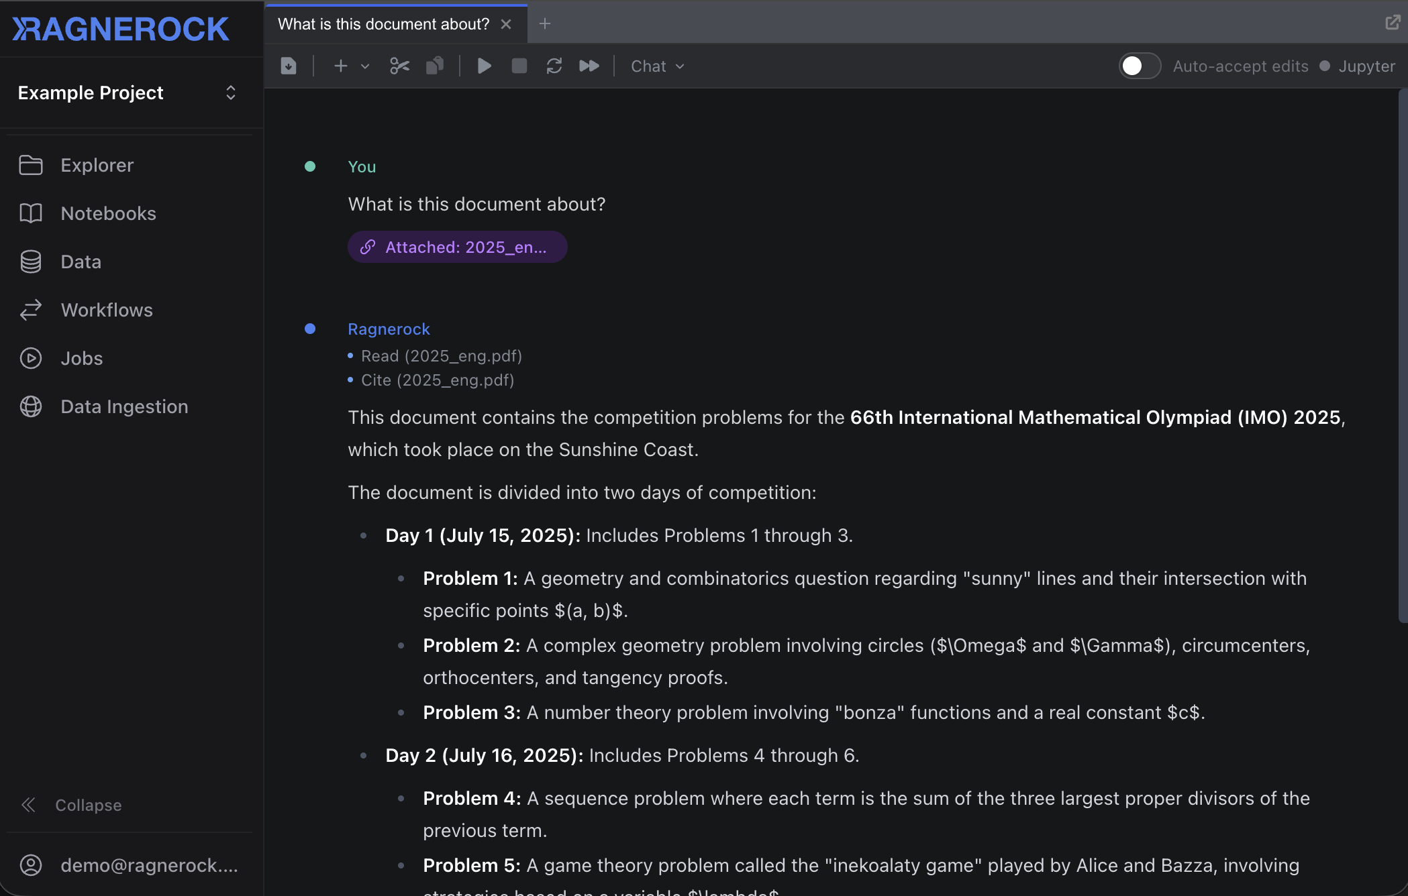This screenshot has height=896, width=1408.
Task: Click the Ragnerock logo
Action: pyautogui.click(x=121, y=29)
